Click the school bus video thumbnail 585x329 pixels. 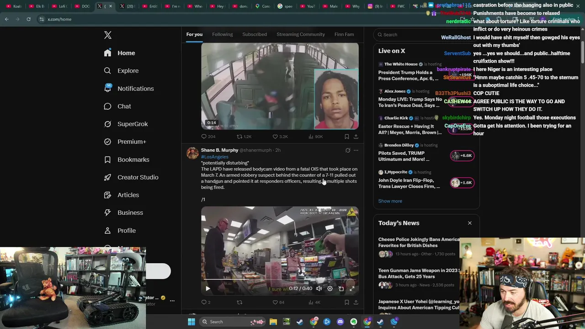click(280, 86)
